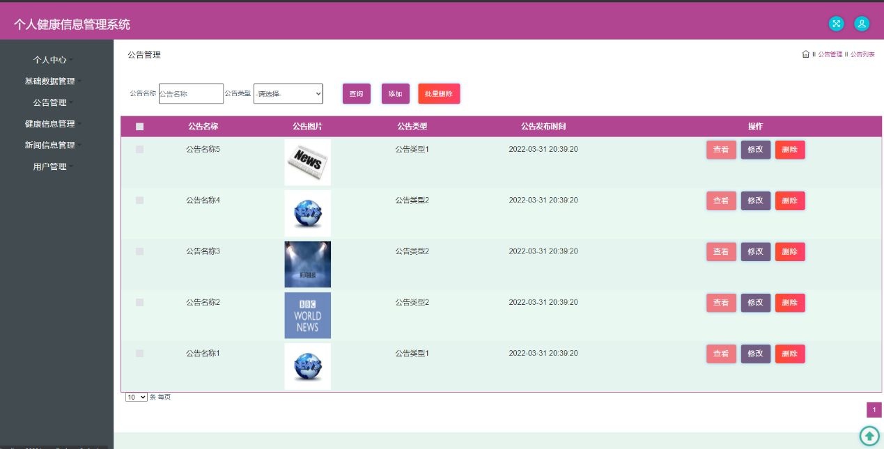Check the select-all checkbox in table header
The image size is (884, 449).
139,127
